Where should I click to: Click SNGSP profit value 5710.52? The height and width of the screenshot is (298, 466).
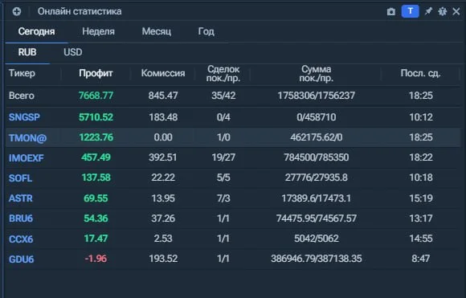(96, 117)
